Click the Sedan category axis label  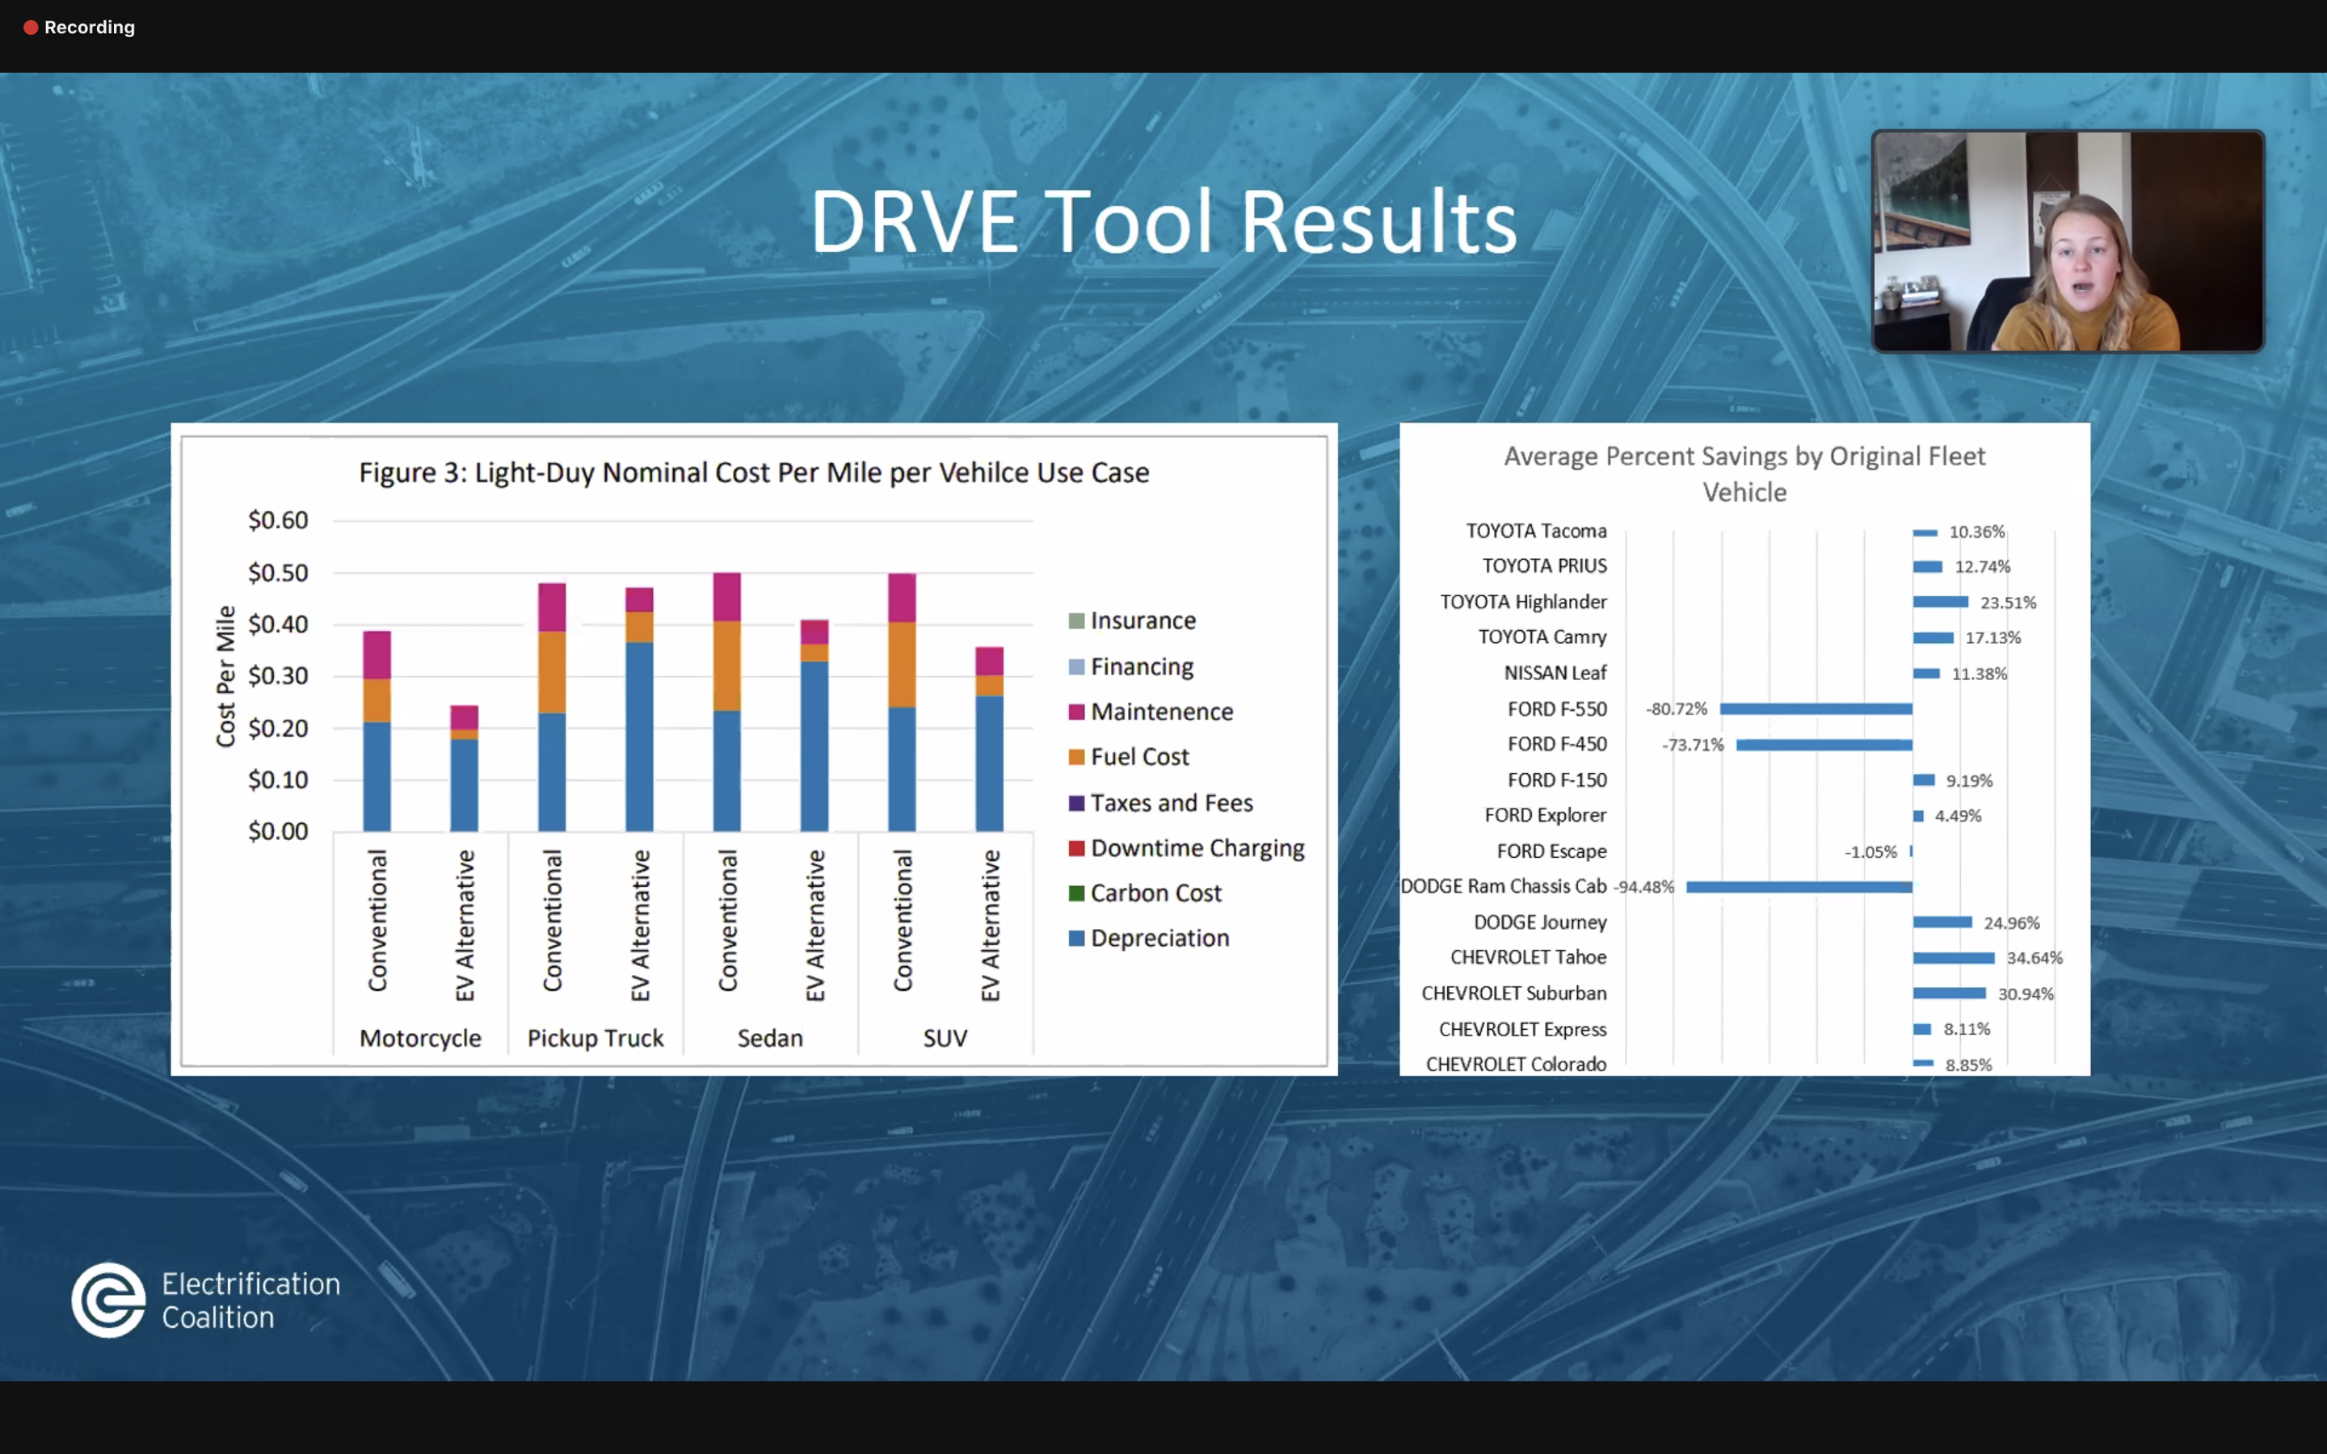(770, 1039)
